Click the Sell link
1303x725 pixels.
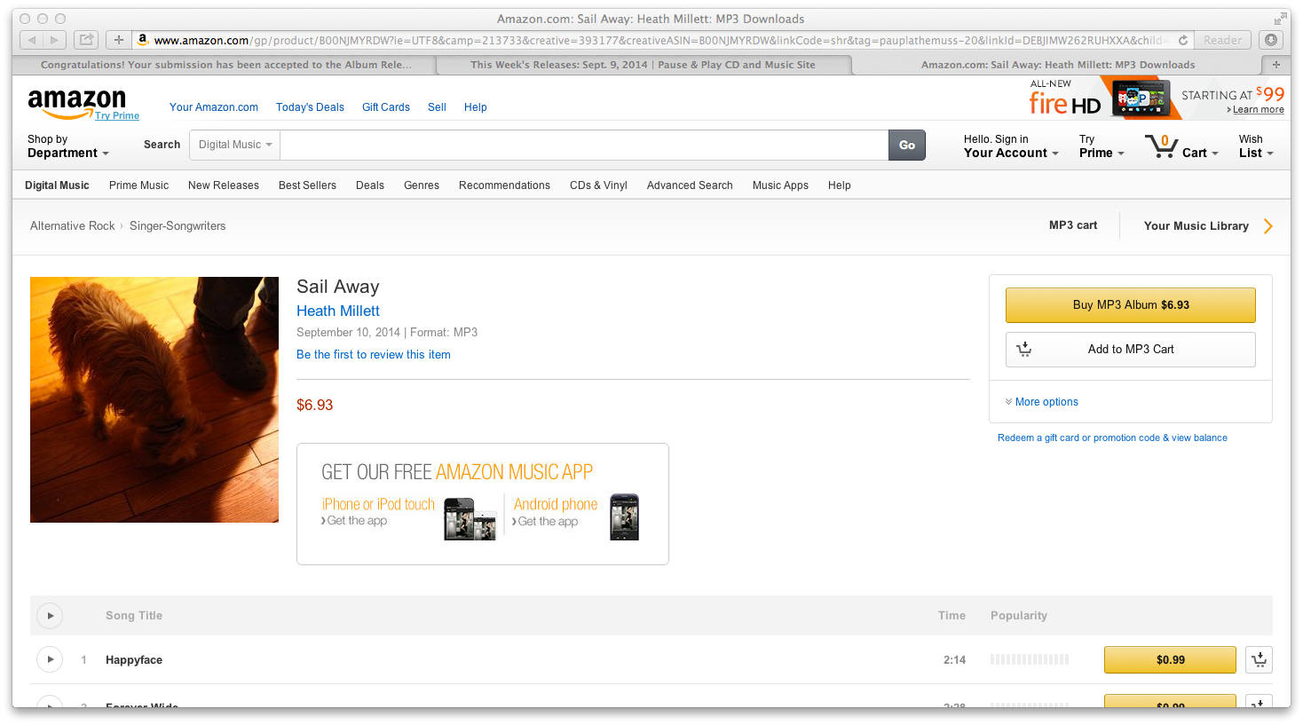click(x=437, y=107)
